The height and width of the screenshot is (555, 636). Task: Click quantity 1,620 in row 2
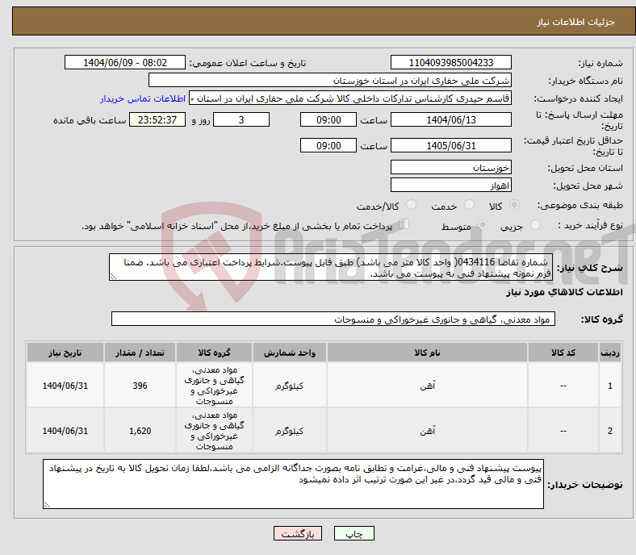140,431
